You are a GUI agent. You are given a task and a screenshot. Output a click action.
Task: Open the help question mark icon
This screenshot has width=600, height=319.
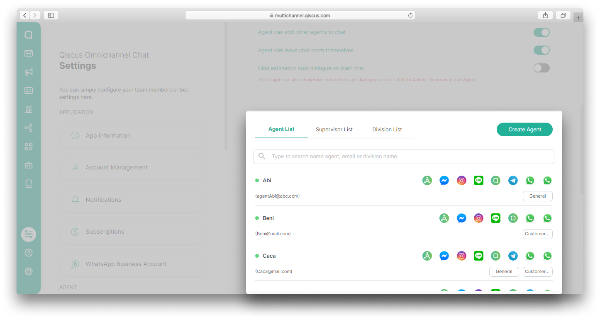pos(29,253)
